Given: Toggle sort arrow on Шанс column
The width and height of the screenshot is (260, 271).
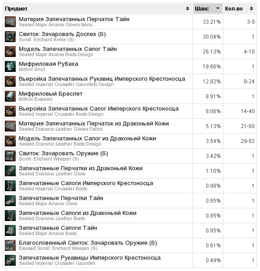Looking at the screenshot, I should (x=218, y=8).
